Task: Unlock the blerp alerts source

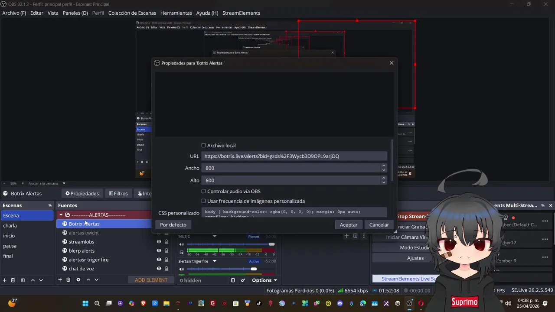Action: (x=166, y=250)
